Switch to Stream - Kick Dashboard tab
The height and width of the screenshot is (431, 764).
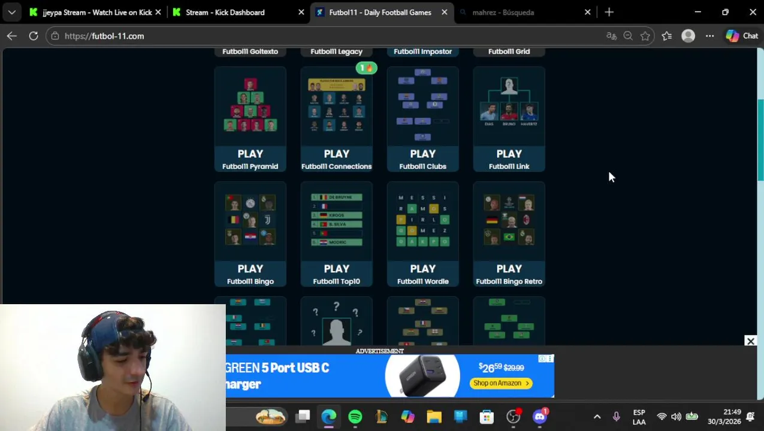tap(237, 12)
